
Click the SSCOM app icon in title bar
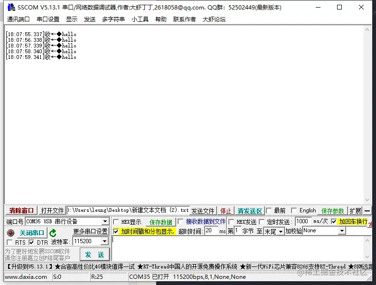(11, 7)
